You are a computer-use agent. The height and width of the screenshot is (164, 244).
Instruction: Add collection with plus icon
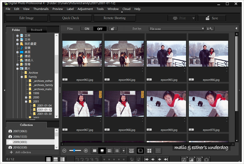(x=11, y=152)
